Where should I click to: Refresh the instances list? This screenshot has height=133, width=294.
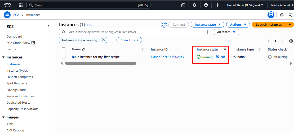(164, 25)
